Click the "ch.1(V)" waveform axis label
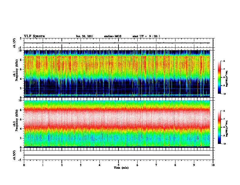240x185 pixels. pos(15,43)
